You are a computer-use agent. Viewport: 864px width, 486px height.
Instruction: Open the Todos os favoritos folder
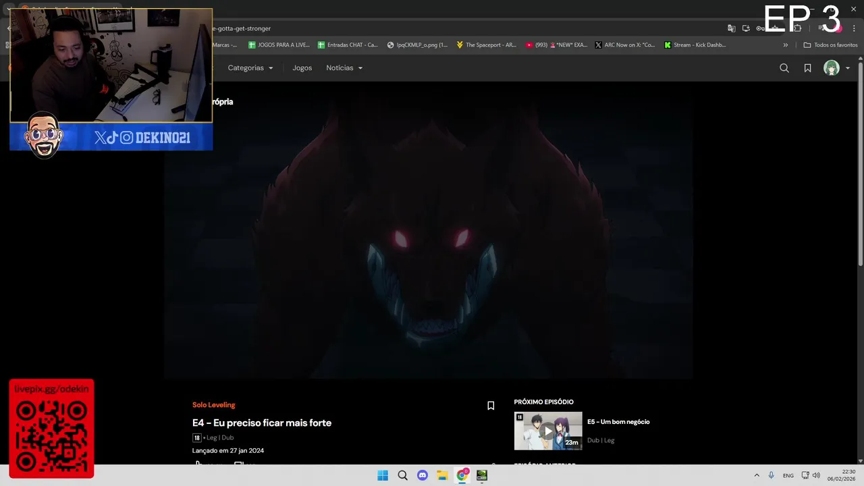point(830,45)
